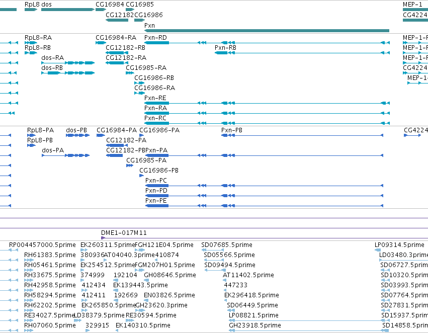Select protein CG16986-PB
Screen dimensions: 428x333
pos(141,176)
